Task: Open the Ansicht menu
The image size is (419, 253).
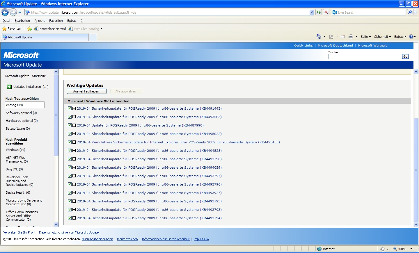Action: pos(40,21)
